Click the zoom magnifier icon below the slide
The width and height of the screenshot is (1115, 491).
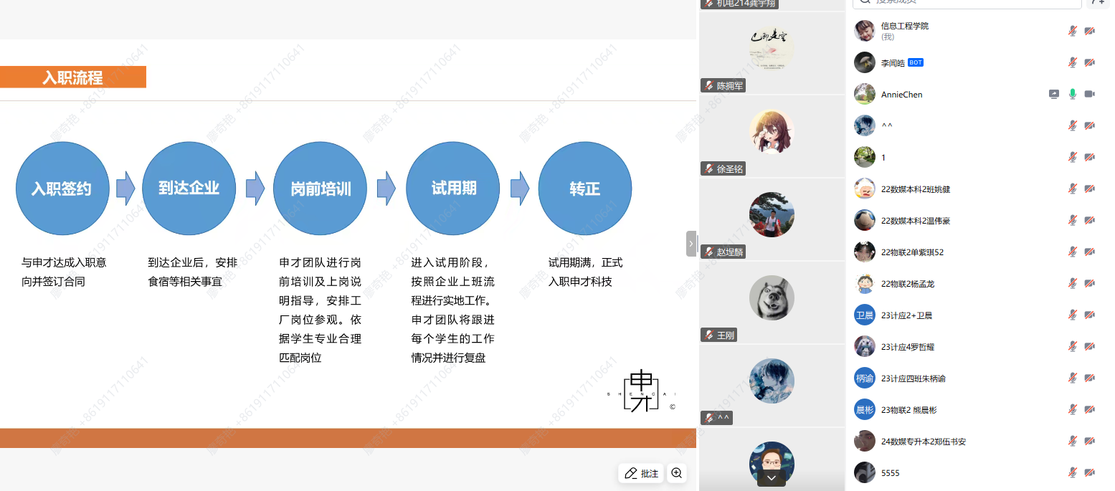[676, 473]
